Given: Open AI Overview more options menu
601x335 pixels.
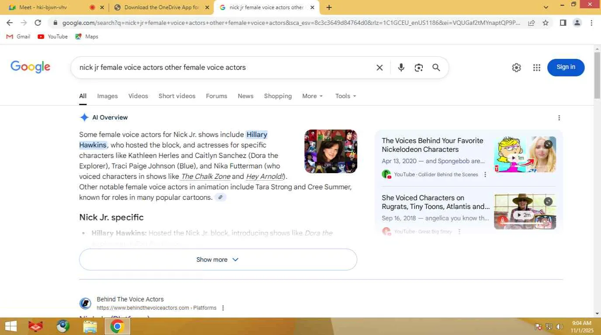Looking at the screenshot, I should point(559,118).
